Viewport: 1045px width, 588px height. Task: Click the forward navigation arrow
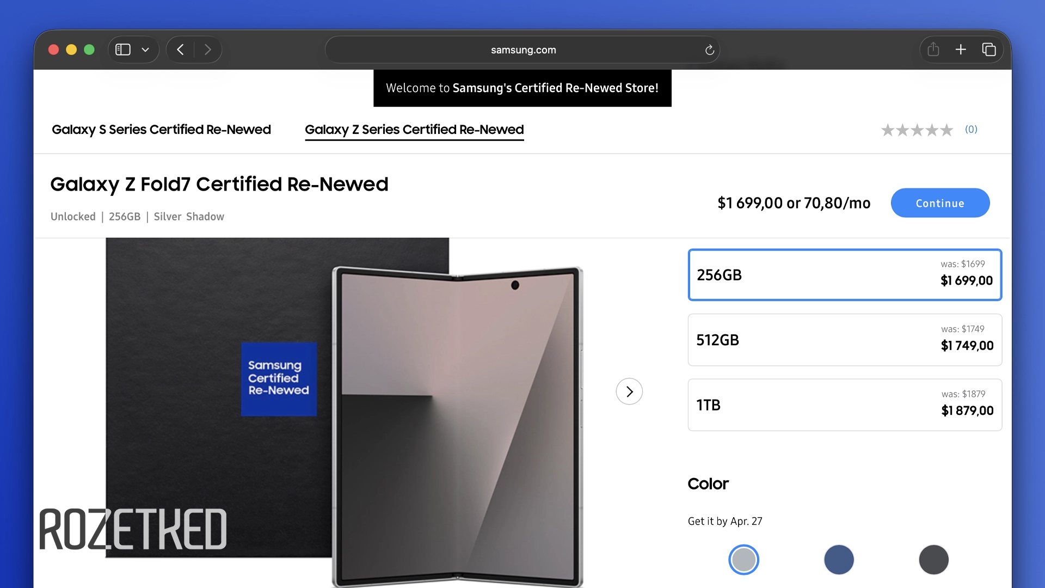(x=208, y=49)
